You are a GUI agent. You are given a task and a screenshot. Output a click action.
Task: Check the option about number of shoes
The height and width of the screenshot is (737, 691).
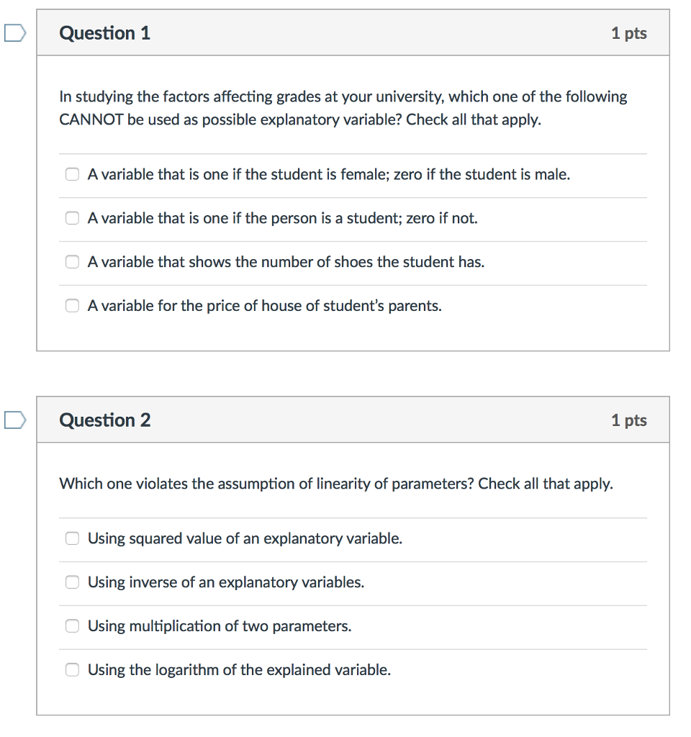[x=72, y=262]
